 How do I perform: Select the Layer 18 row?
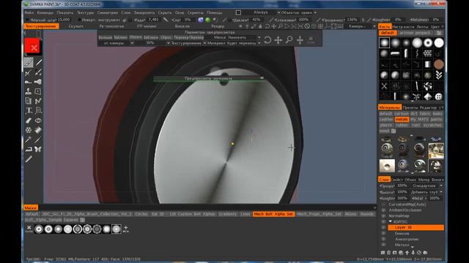416,227
